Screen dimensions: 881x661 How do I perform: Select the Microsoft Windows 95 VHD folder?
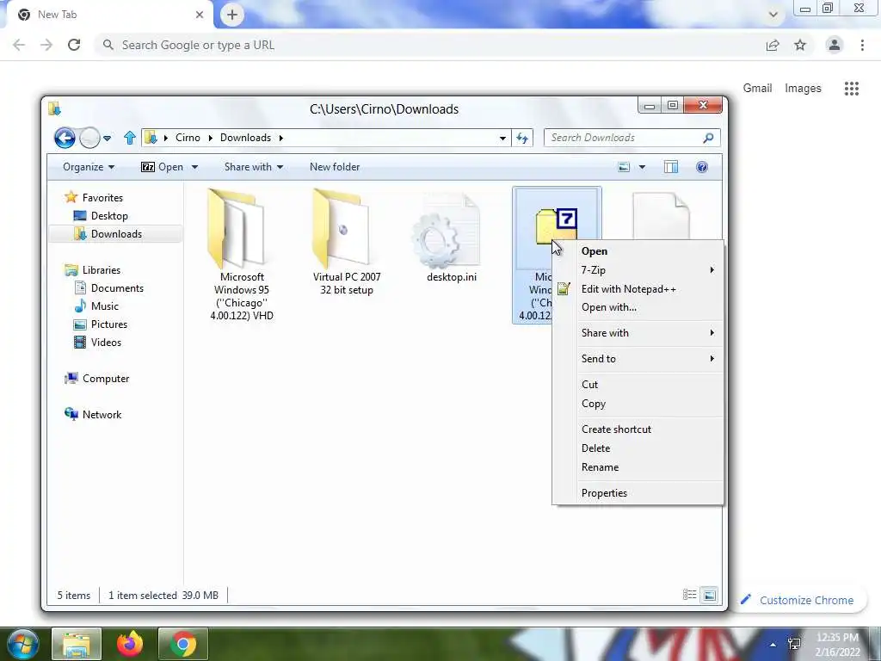tap(242, 256)
